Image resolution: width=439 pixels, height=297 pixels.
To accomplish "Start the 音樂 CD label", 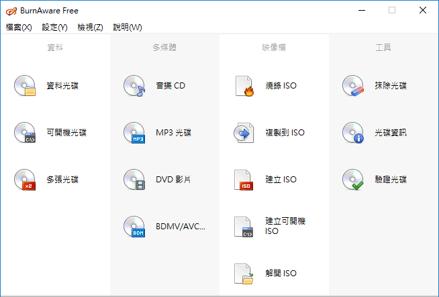I will click(x=170, y=86).
